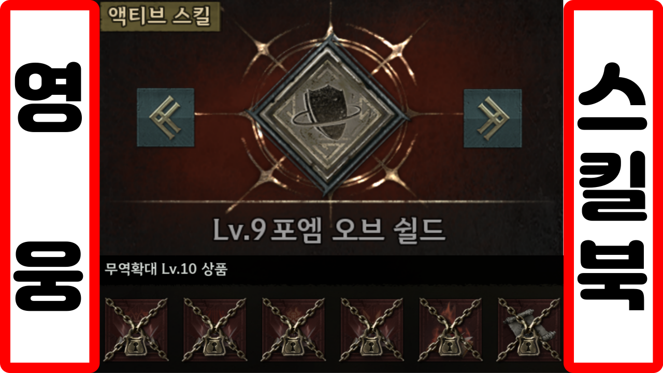Click the second chained locked item slot

[215, 329]
